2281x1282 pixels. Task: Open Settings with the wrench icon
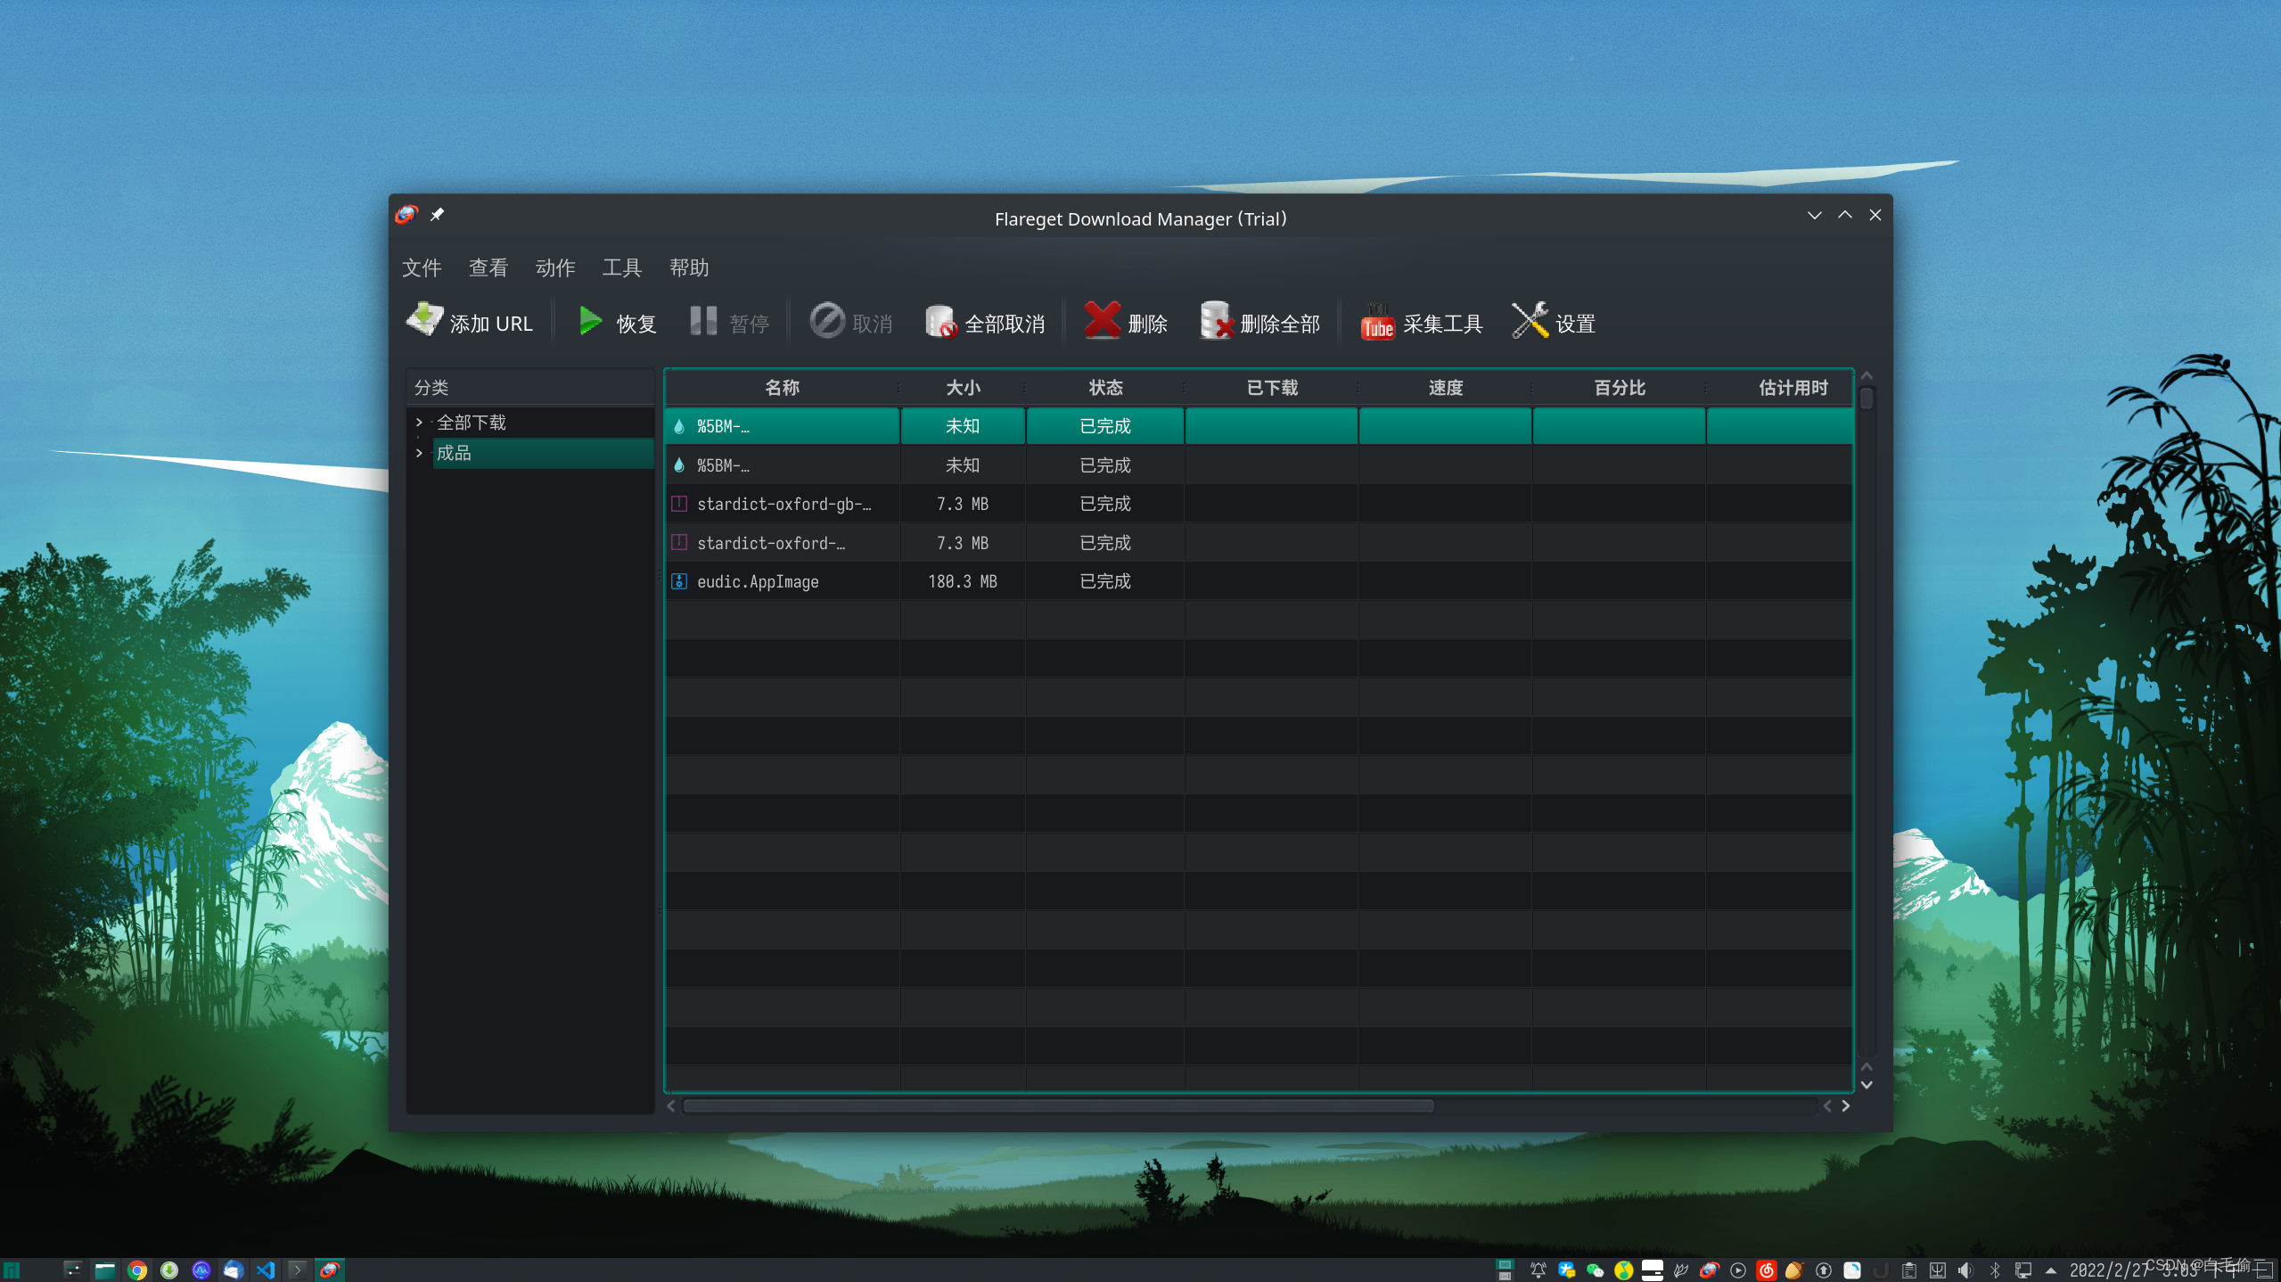[1530, 321]
